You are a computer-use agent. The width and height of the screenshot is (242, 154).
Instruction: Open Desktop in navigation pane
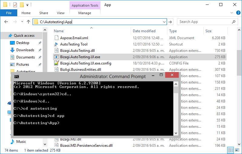(23, 43)
